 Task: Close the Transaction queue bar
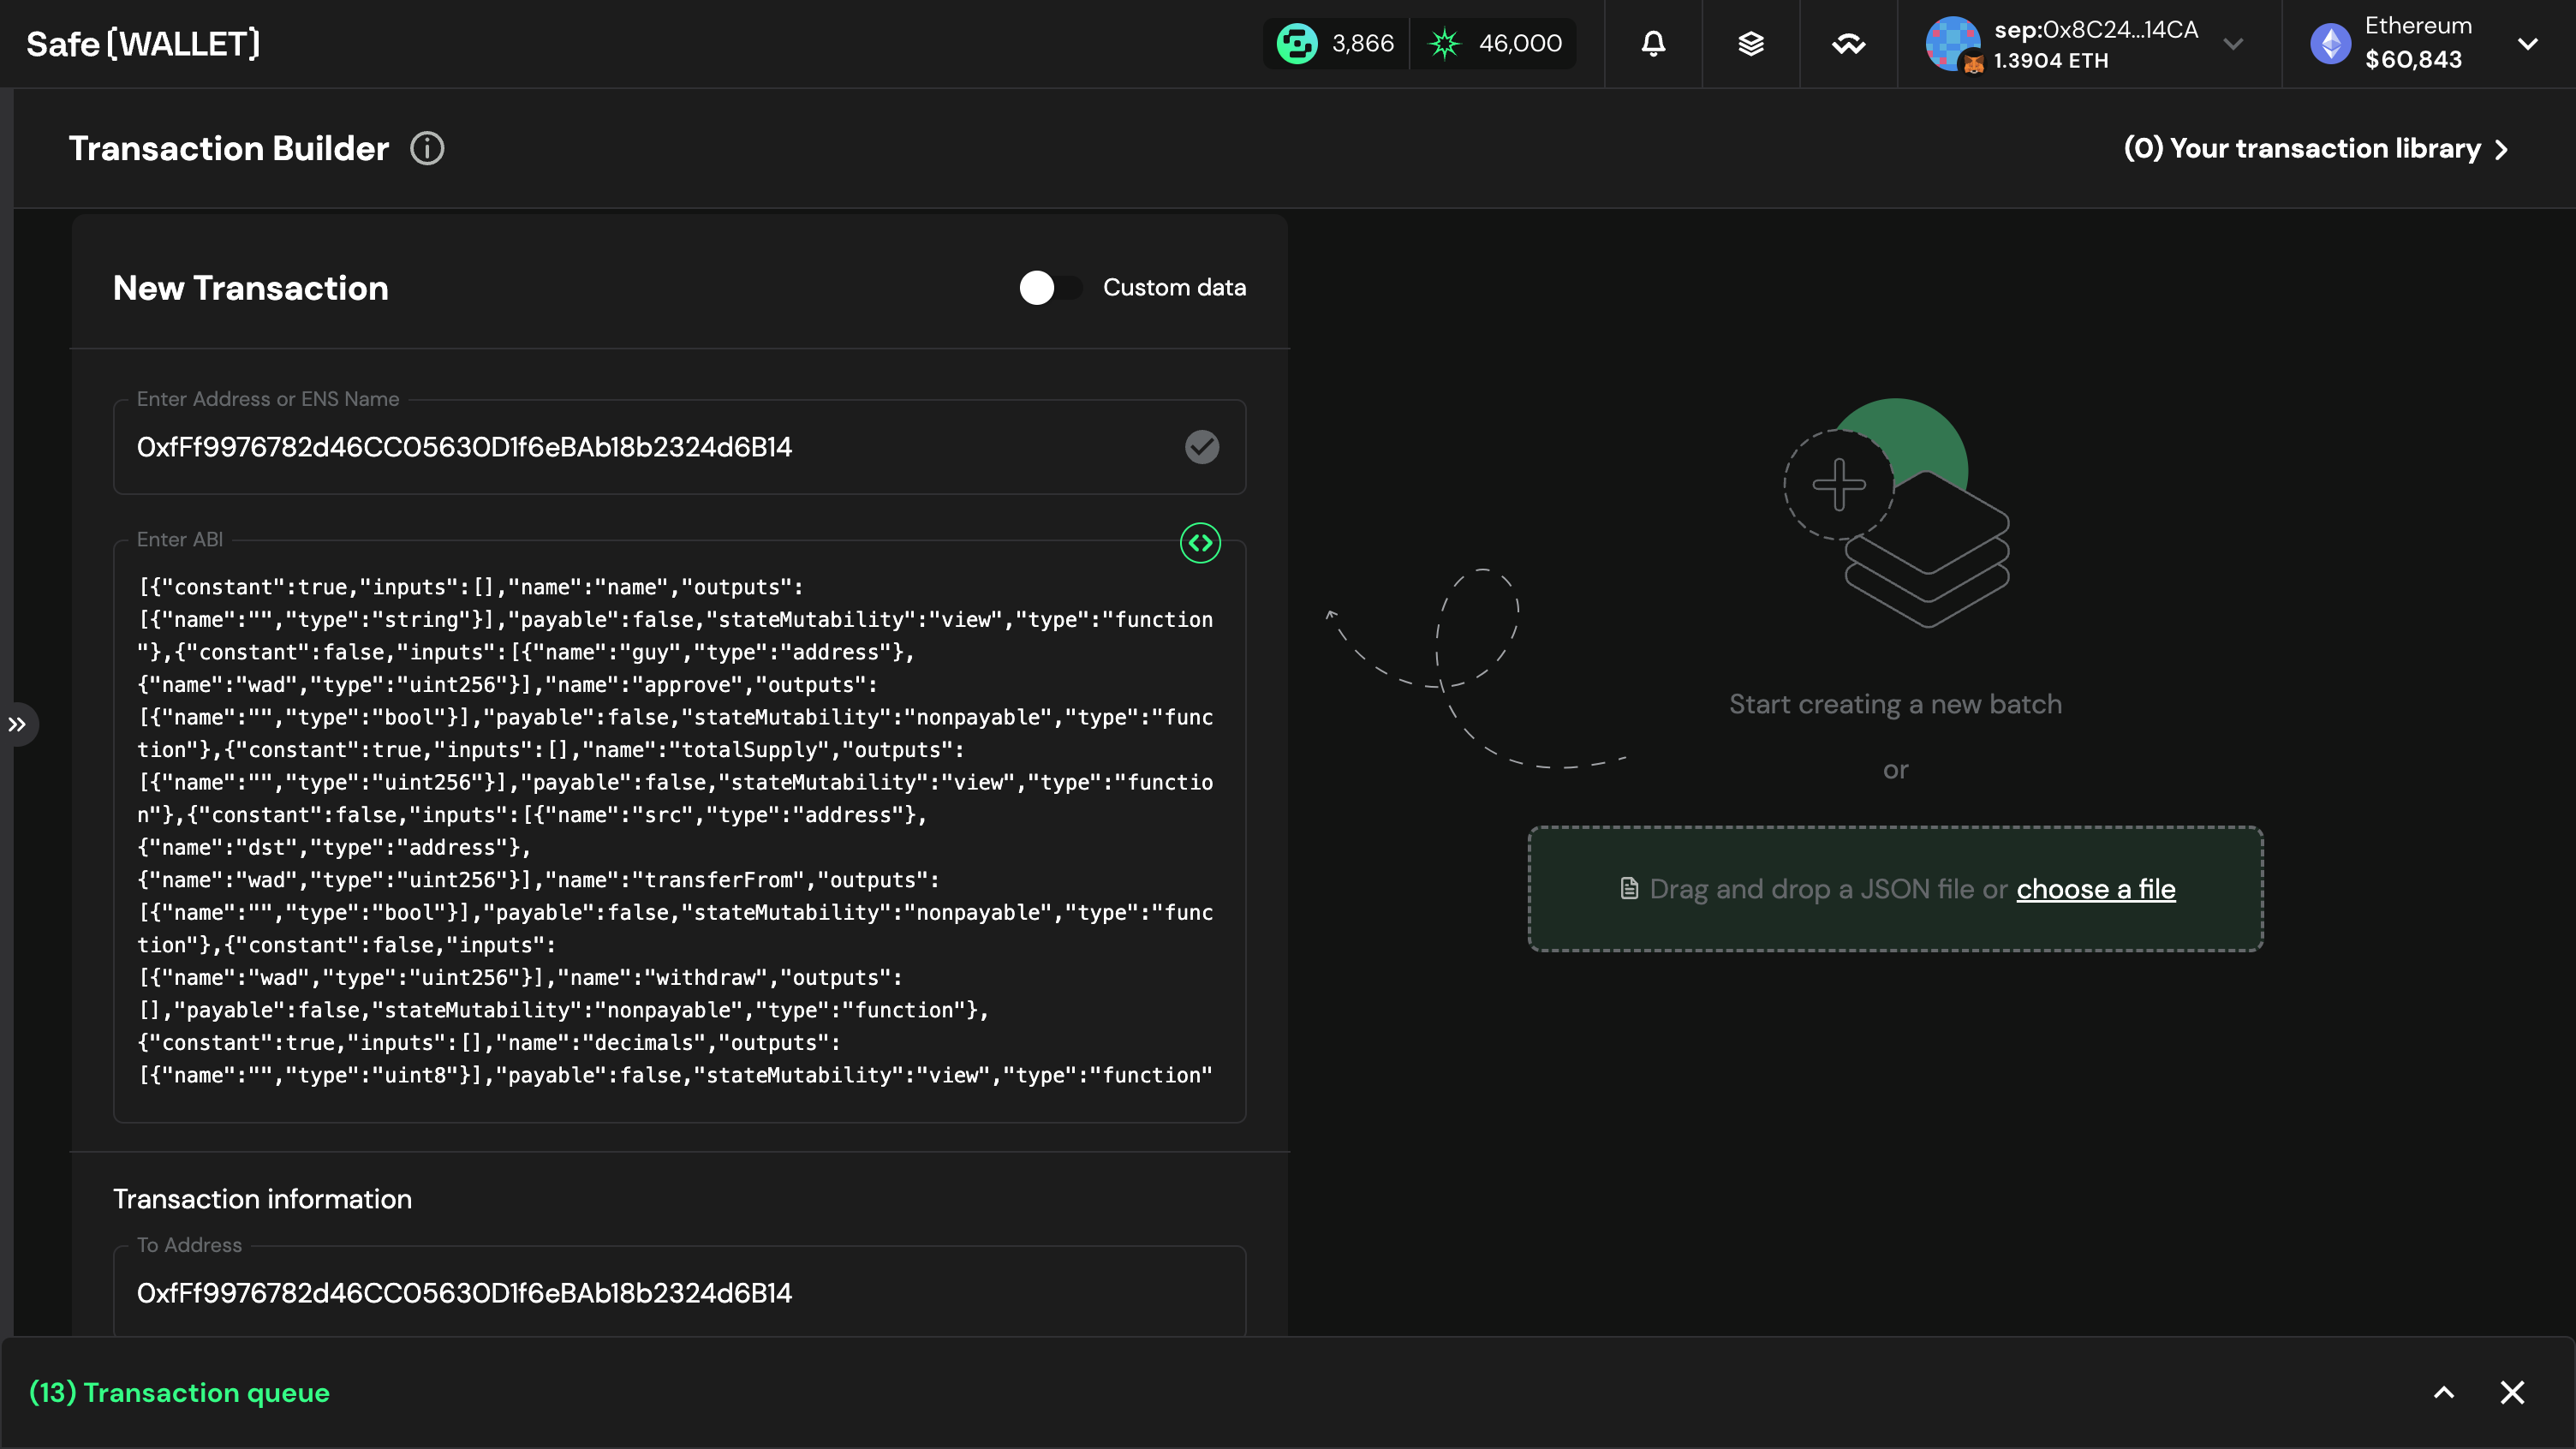click(2512, 1392)
